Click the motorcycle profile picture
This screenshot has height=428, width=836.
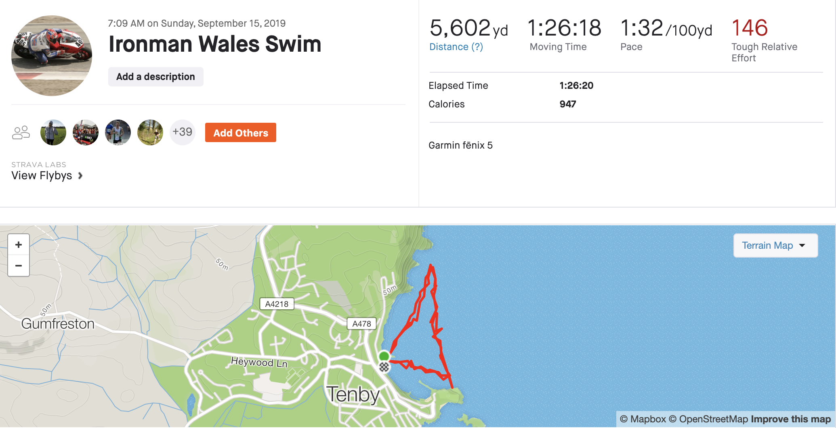pos(52,56)
